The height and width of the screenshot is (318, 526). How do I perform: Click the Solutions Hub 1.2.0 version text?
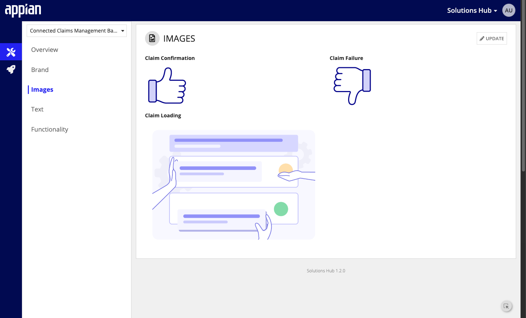click(326, 271)
